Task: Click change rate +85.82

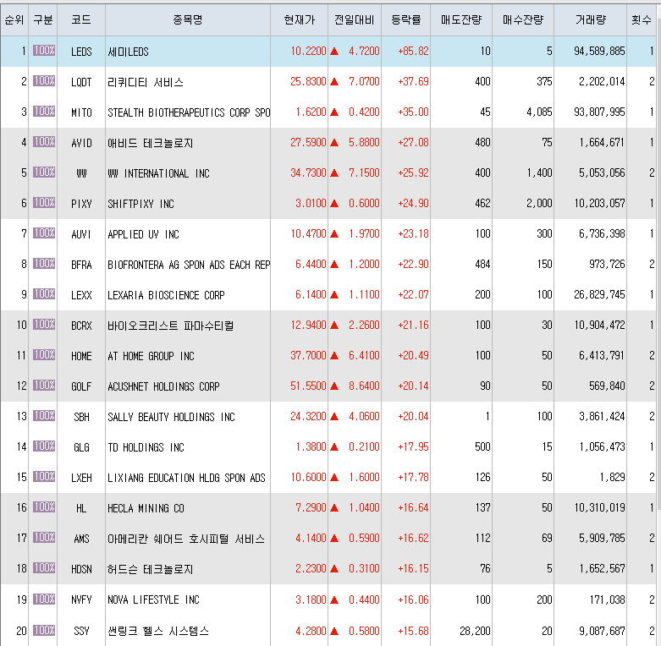Action: coord(413,52)
